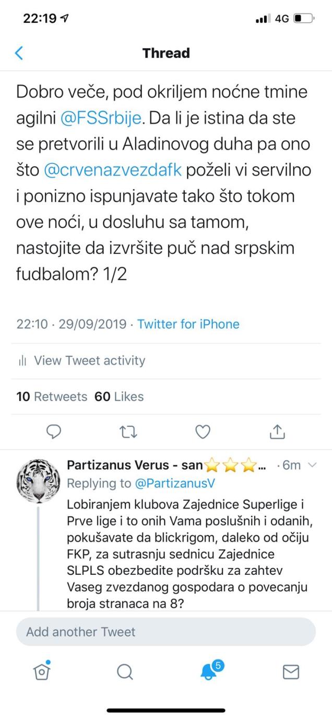Open the Twitter for iPhone source link
This screenshot has height=719, width=332.
pos(188,324)
